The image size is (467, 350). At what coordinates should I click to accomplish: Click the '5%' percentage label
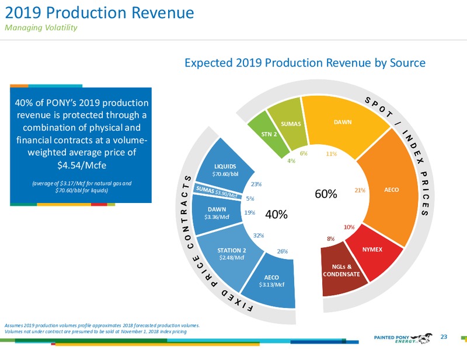250,198
